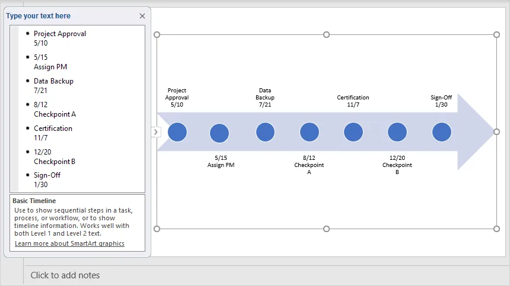Select the circle below Certification 11/7 label

click(x=353, y=132)
